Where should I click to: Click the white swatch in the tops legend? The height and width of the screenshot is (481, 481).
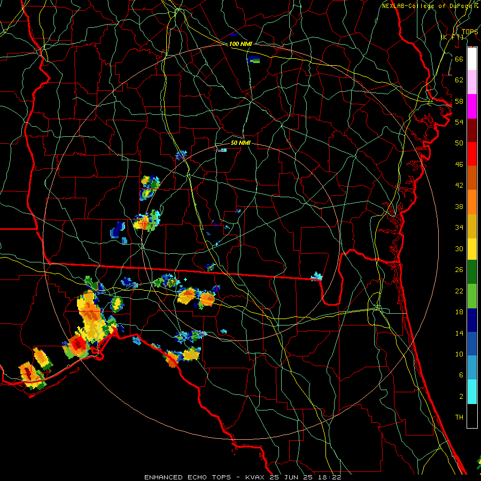[472, 59]
